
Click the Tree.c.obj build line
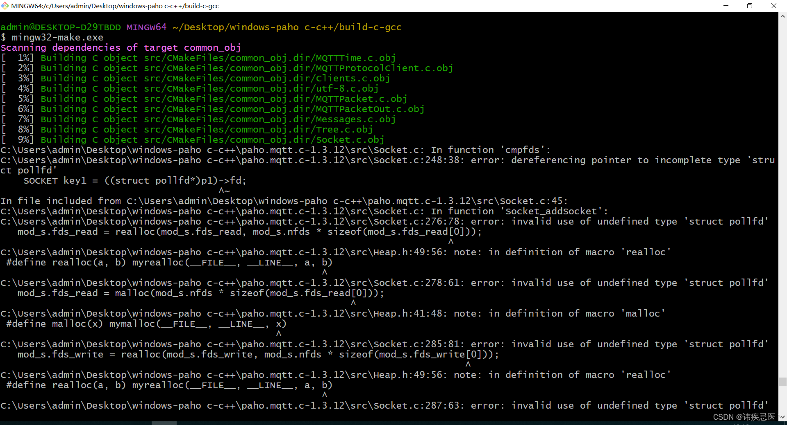click(x=187, y=130)
